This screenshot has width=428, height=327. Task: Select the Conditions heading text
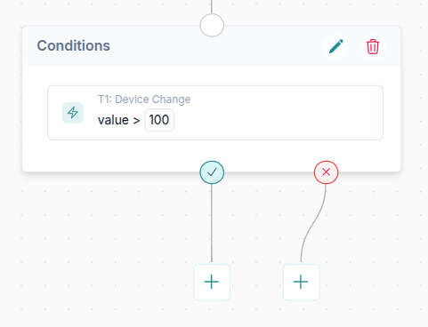pos(74,46)
